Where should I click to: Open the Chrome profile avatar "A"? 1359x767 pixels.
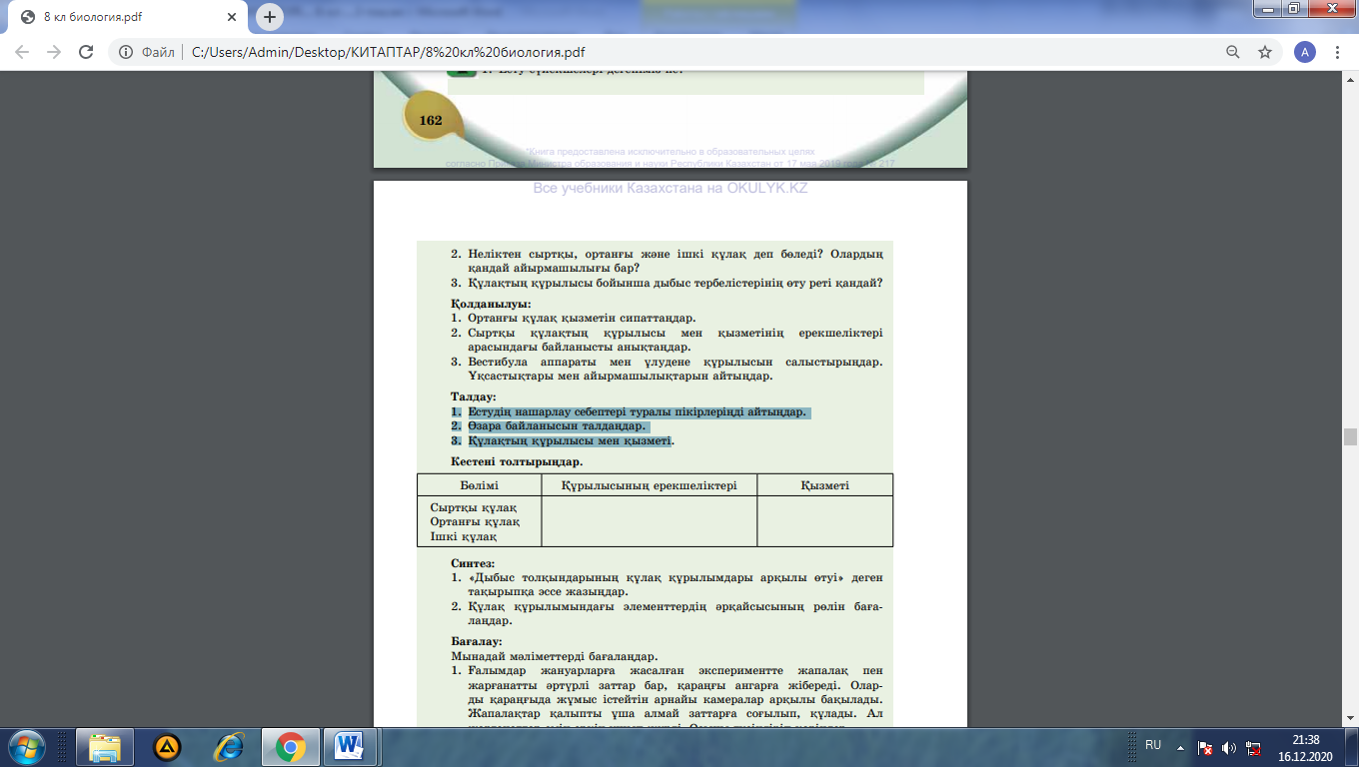point(1304,52)
